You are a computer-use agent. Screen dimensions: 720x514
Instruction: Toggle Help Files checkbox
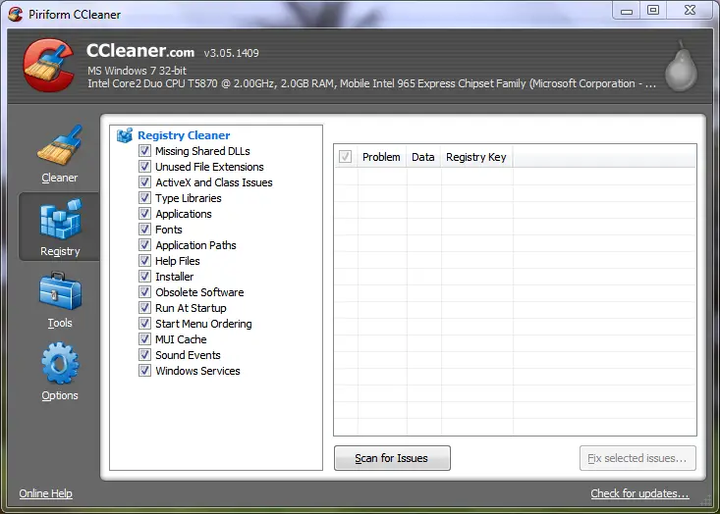144,261
